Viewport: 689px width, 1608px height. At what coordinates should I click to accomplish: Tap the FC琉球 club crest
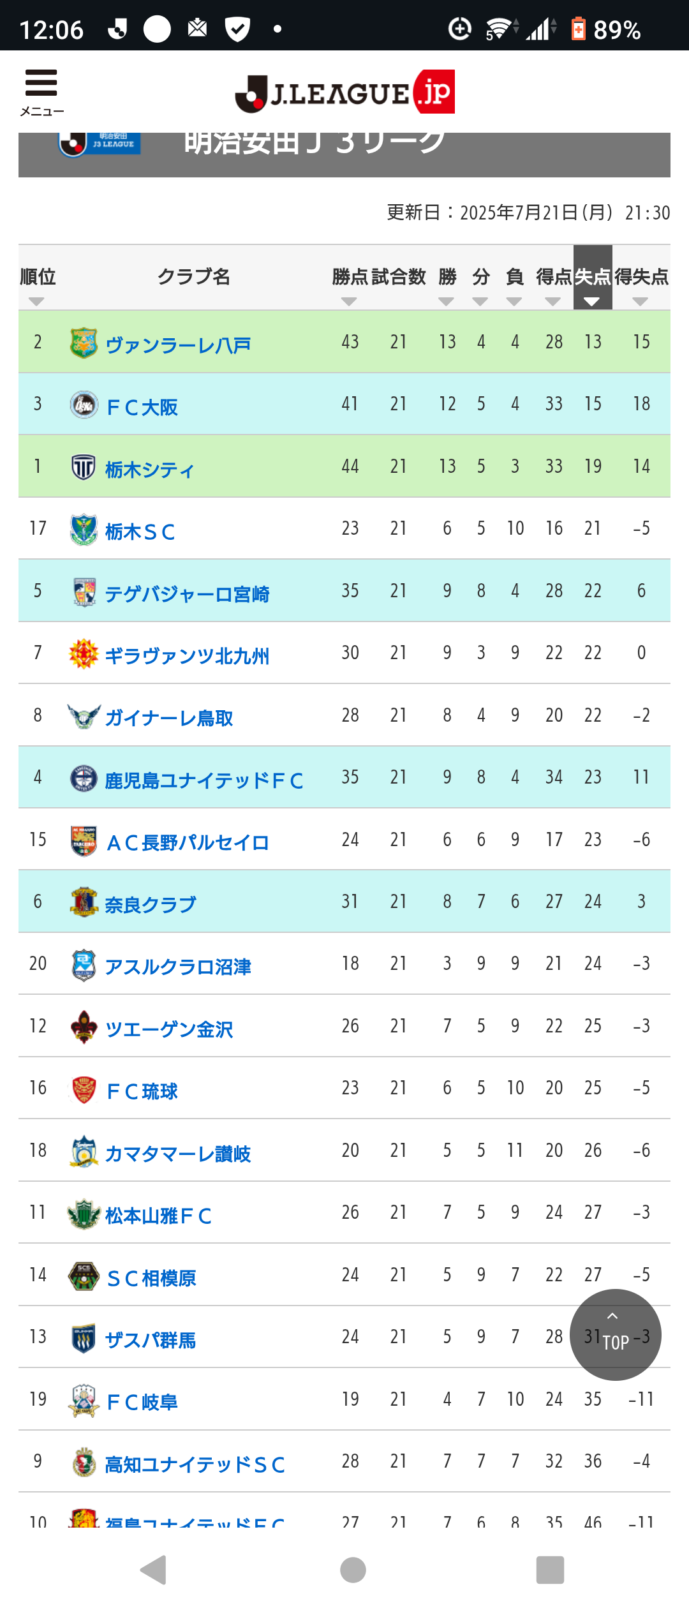coord(84,1090)
